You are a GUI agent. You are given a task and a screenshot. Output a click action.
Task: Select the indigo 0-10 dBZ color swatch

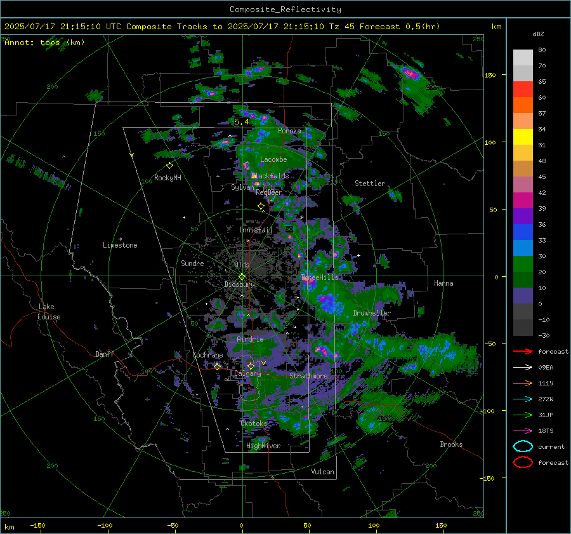[x=523, y=296]
